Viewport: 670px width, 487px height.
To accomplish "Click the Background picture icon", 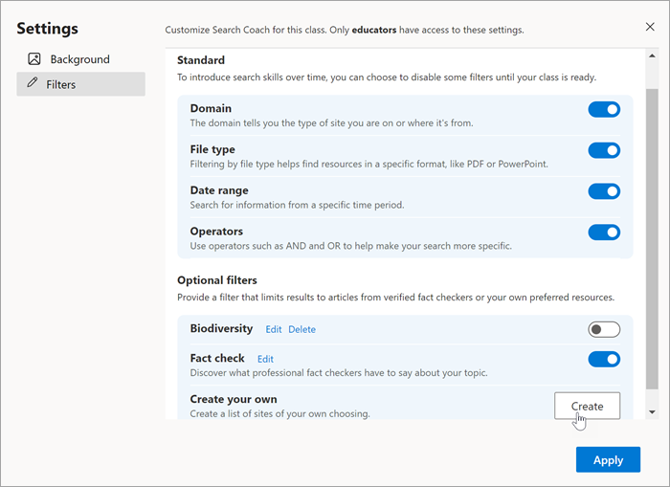I will point(34,59).
